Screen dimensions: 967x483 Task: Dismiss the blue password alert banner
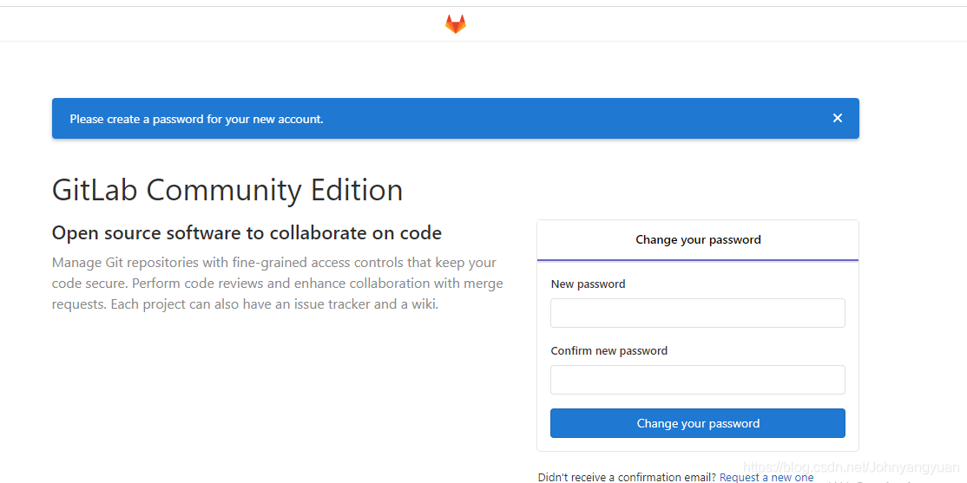click(837, 118)
